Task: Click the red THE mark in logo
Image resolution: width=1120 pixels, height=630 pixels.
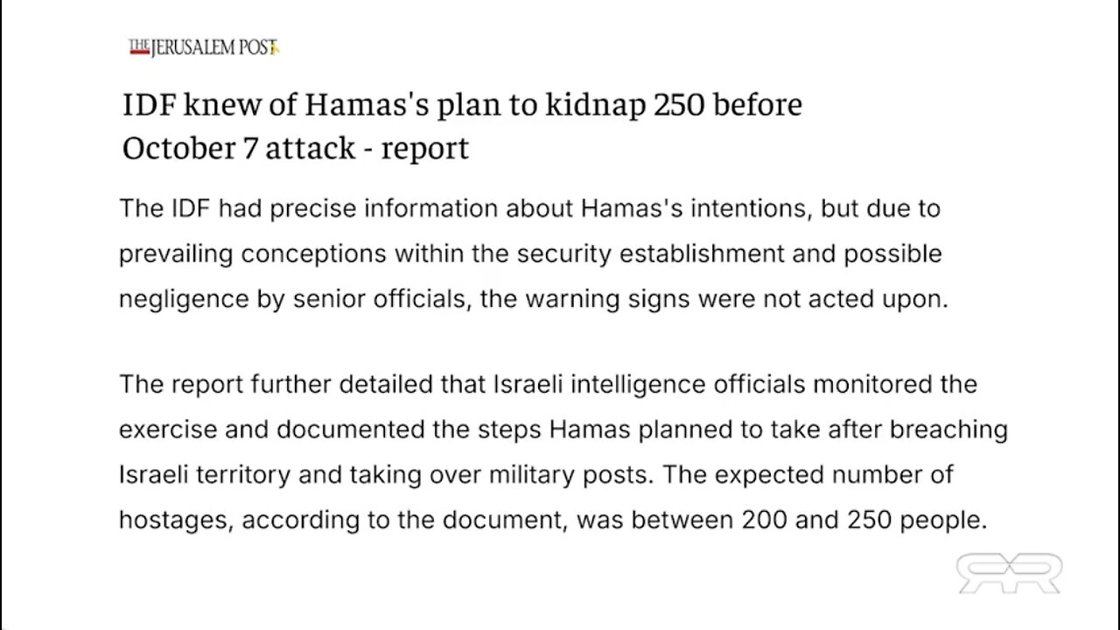Action: [x=139, y=47]
